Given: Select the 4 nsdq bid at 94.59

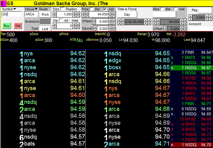Looking at the screenshot, I should coord(43,102).
